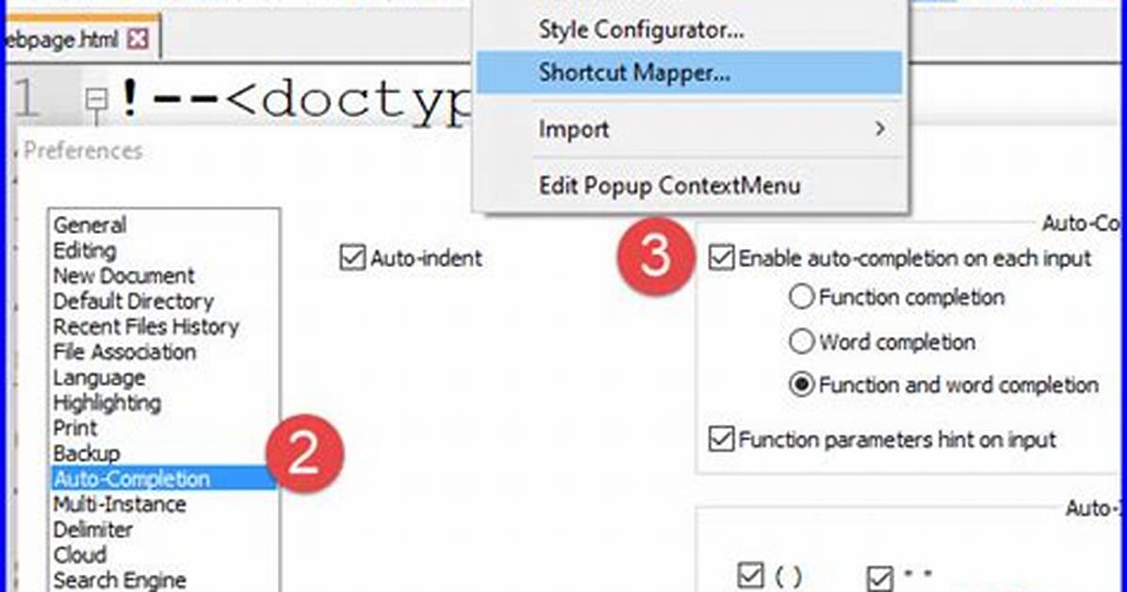Select Language in preferences list
Screen dimensions: 1127x592
[x=99, y=378]
